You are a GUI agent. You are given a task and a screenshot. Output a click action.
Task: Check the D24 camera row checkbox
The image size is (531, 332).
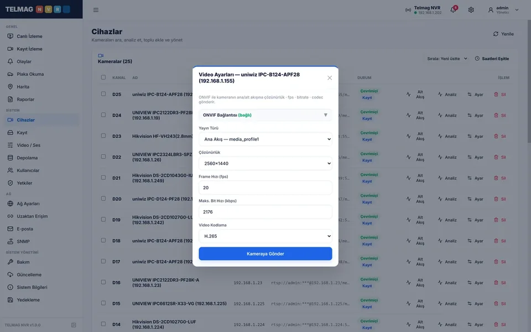103,115
